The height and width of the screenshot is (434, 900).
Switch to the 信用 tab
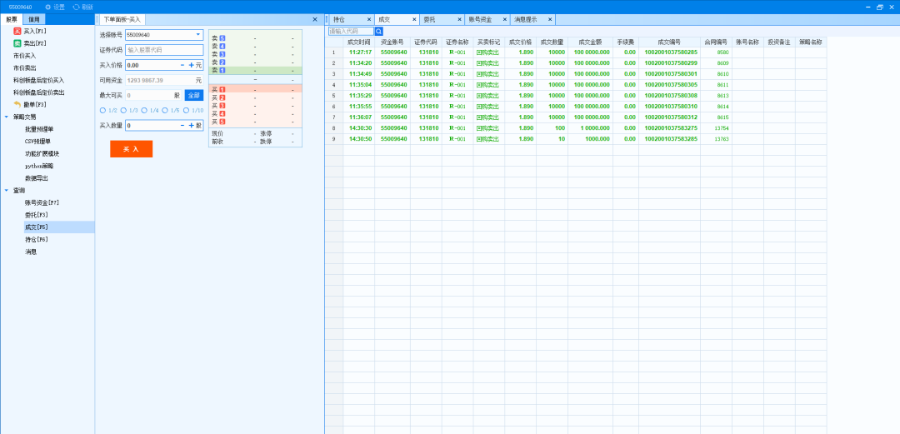pos(34,19)
